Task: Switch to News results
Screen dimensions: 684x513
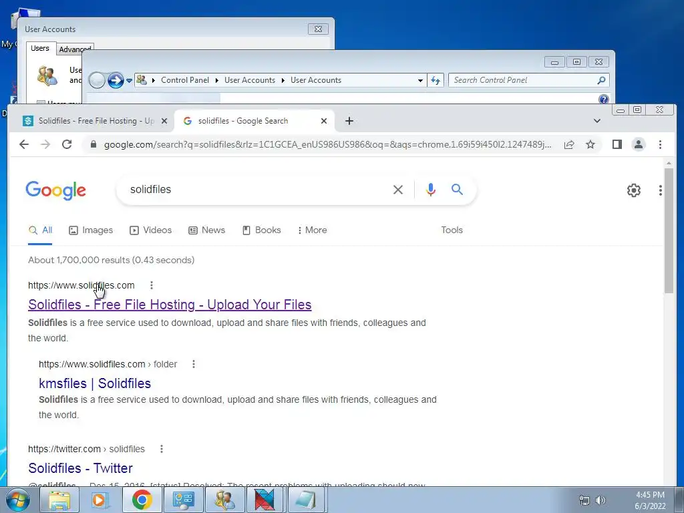Action: 207,230
